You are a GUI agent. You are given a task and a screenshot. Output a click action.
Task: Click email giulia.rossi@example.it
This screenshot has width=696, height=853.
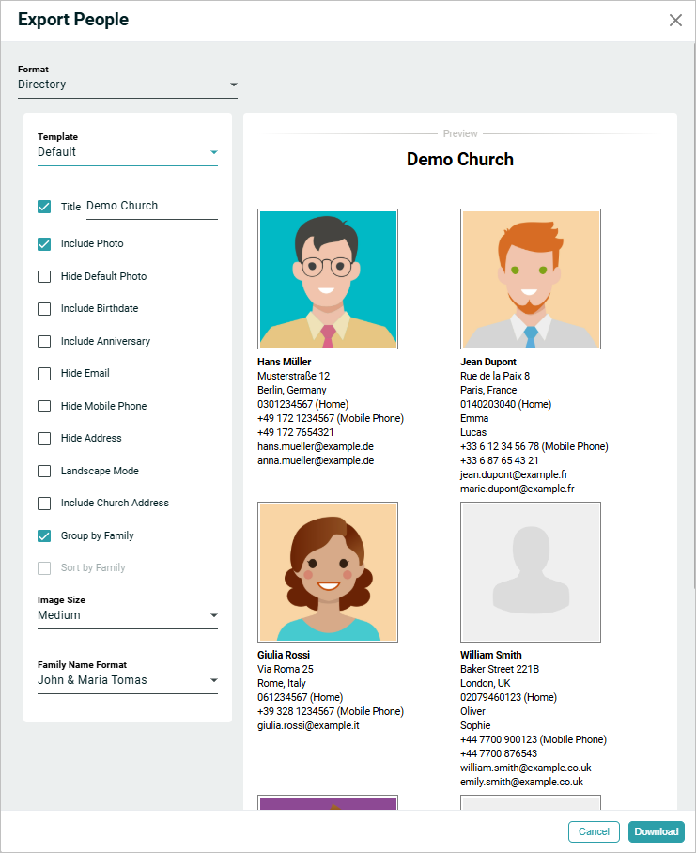point(308,725)
